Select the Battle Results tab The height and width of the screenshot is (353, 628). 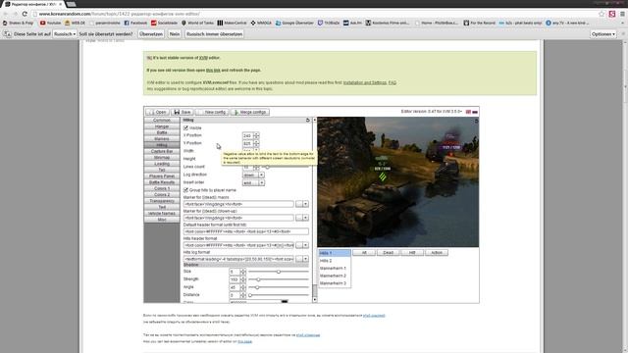pyautogui.click(x=162, y=182)
